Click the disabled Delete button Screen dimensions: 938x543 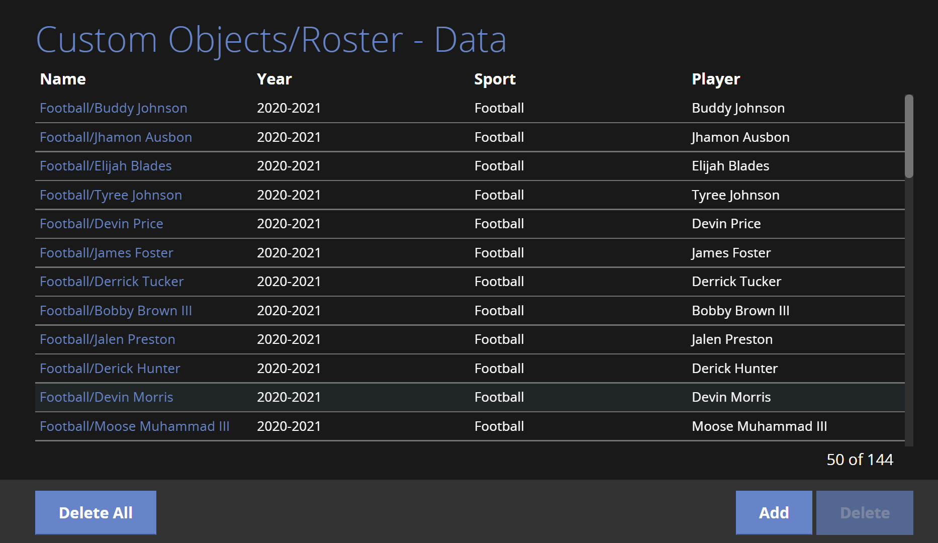tap(864, 512)
